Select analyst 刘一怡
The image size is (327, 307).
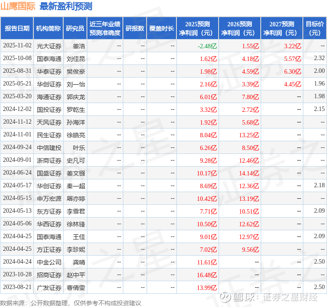(75, 84)
